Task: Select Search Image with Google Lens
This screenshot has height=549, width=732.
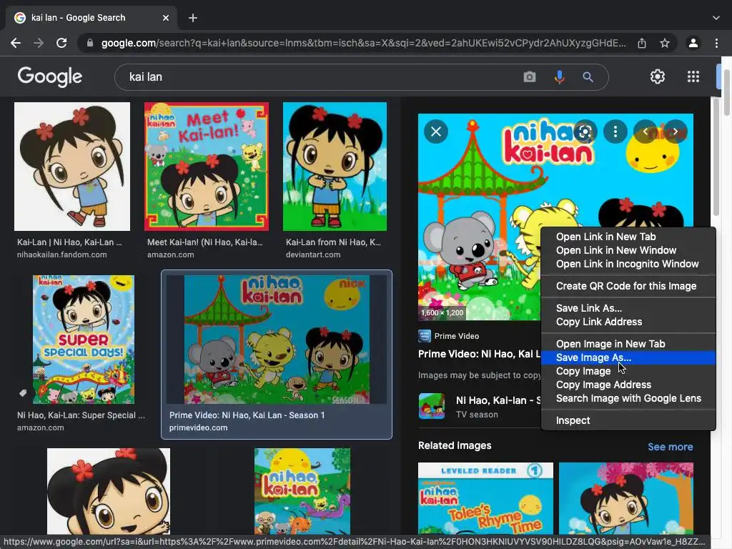Action: [628, 398]
